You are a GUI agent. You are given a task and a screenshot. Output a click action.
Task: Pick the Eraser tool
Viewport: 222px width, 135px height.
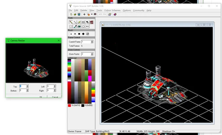79,22
